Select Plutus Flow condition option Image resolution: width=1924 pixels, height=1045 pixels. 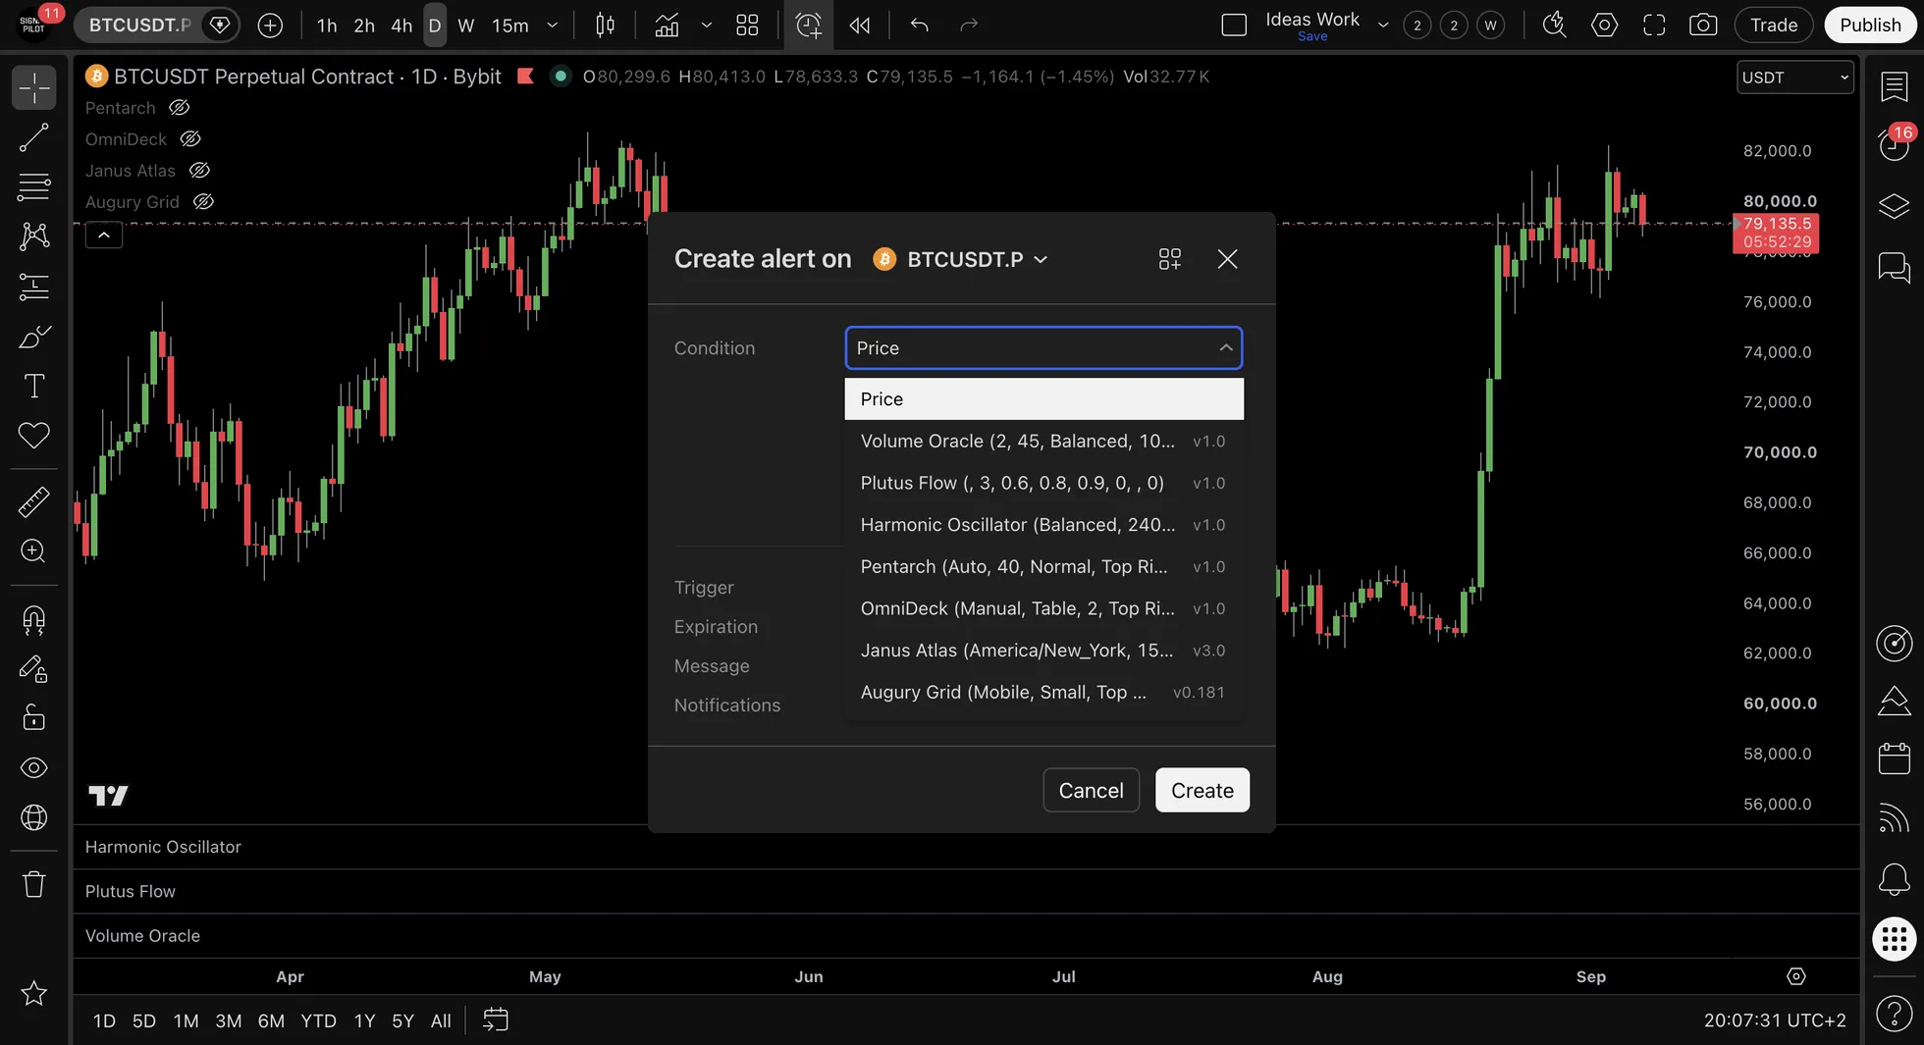pos(1043,483)
